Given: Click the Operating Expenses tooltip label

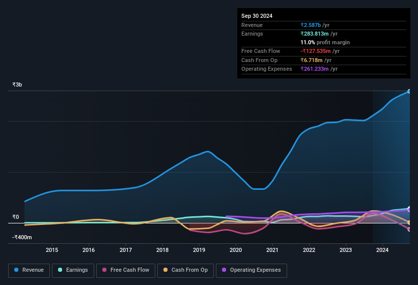Looking at the screenshot, I should coord(267,69).
